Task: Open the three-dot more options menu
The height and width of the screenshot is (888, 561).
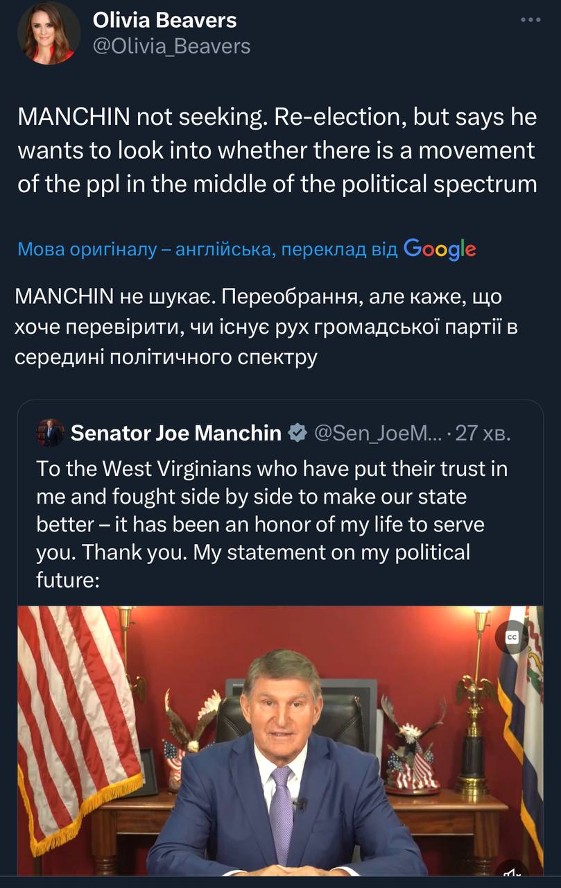Action: point(530,19)
